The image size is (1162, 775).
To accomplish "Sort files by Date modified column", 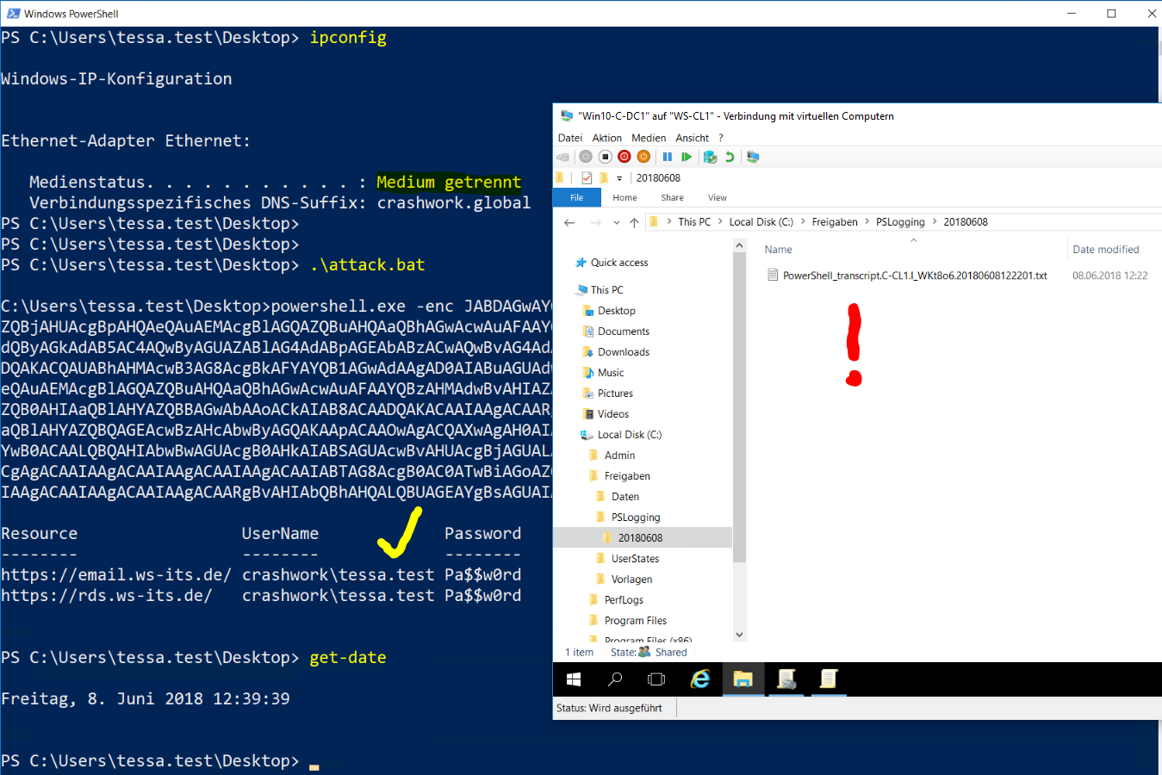I will tap(1106, 250).
